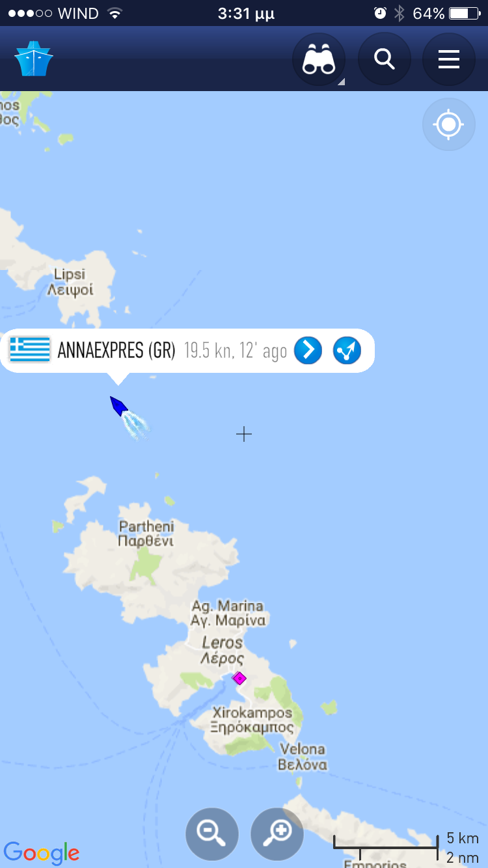Expand binoculars dropdown corner triangle
Image resolution: width=488 pixels, height=868 pixels.
tap(340, 82)
